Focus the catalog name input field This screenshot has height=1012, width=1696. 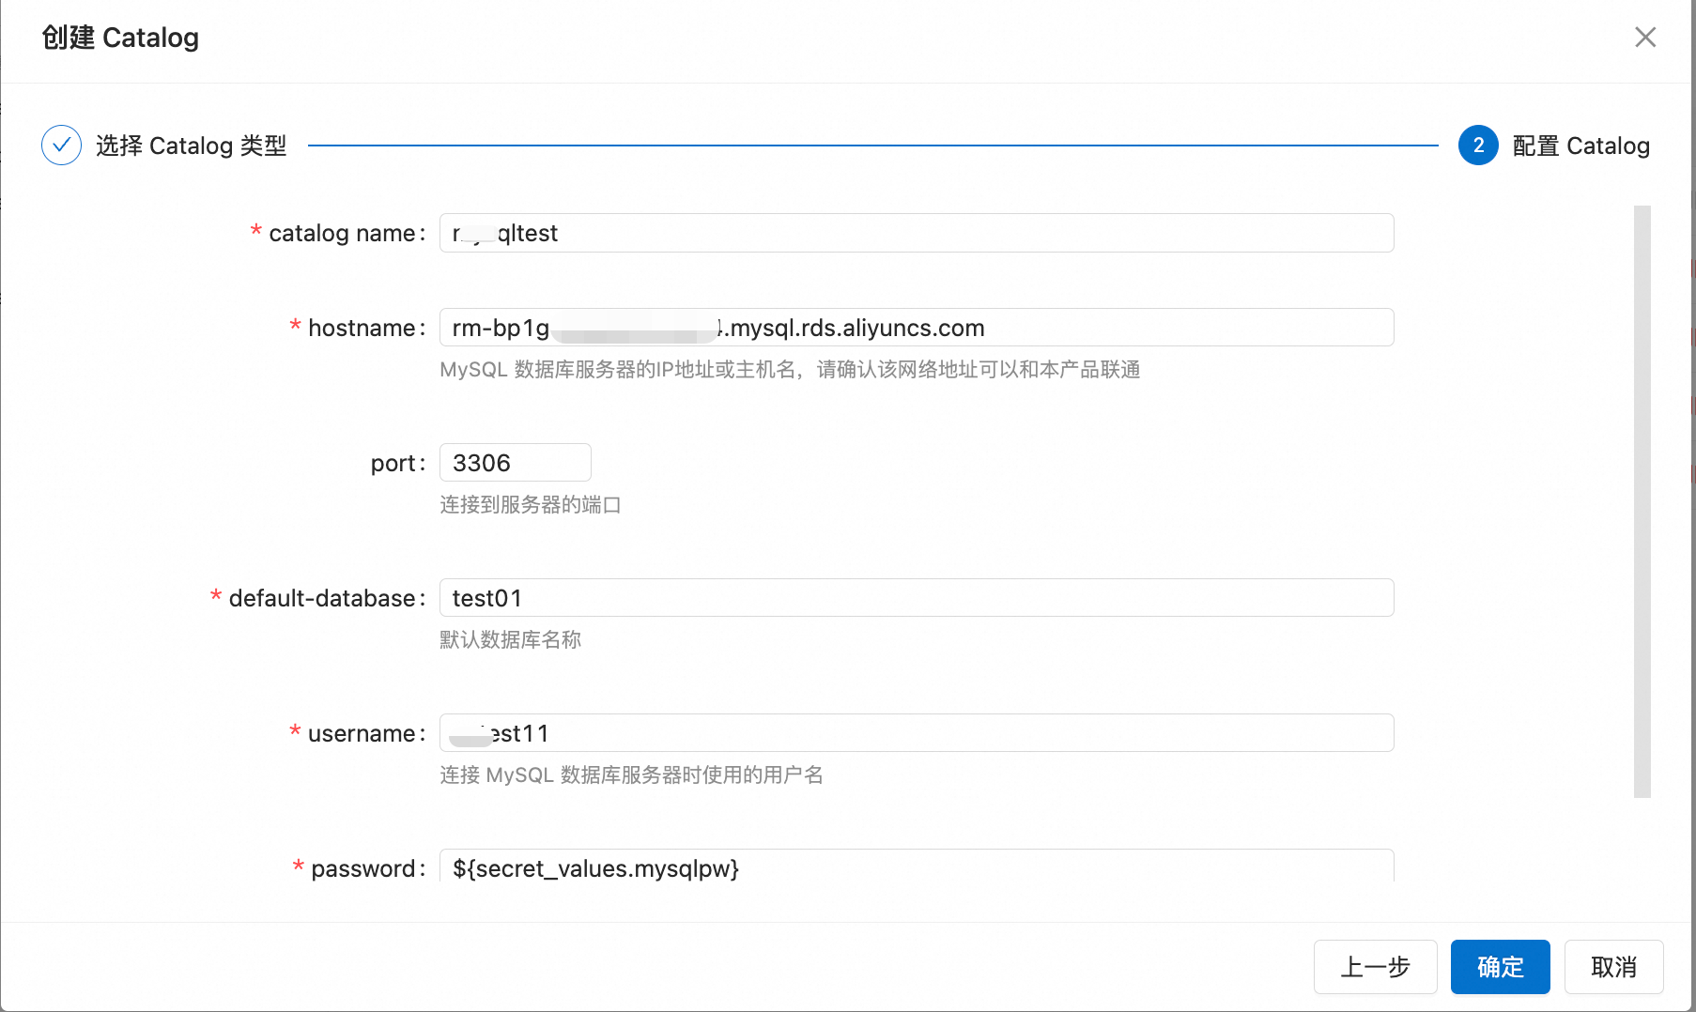click(x=917, y=233)
